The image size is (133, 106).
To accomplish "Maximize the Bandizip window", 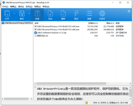I will point(120,3).
